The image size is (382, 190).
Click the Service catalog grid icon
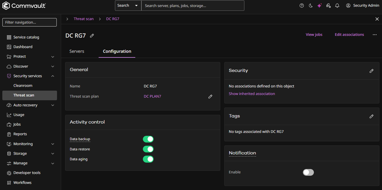9,37
